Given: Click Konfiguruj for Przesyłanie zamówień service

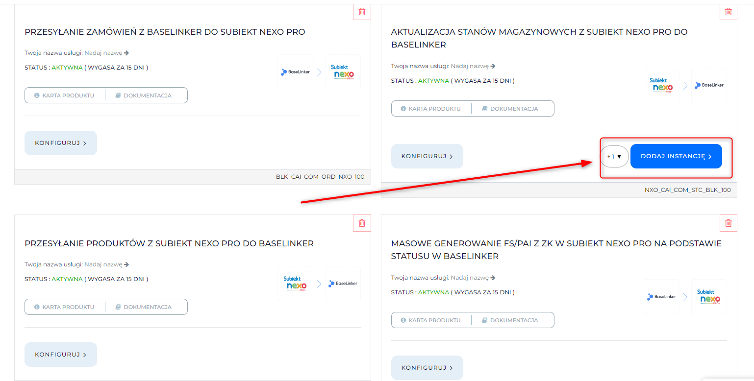Looking at the screenshot, I should click(61, 143).
